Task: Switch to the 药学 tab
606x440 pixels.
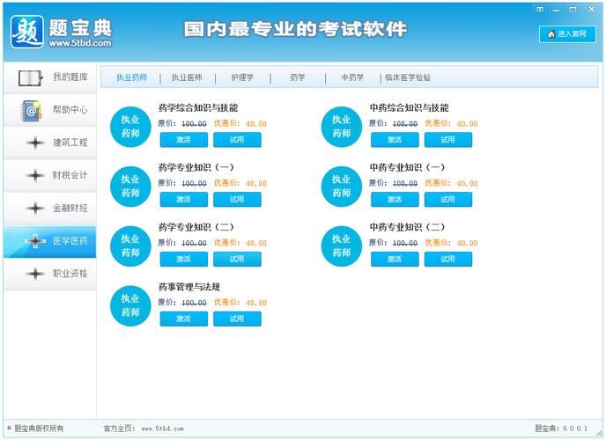Action: [x=298, y=77]
